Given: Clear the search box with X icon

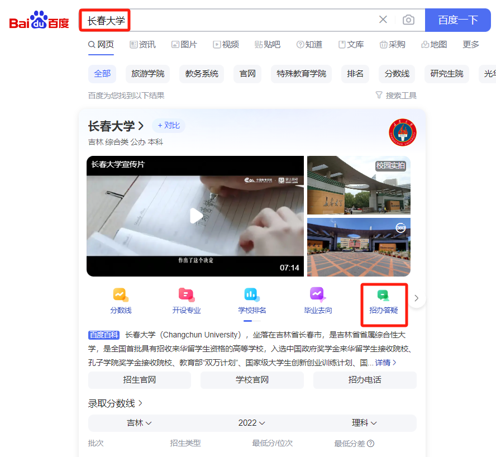Looking at the screenshot, I should [383, 20].
